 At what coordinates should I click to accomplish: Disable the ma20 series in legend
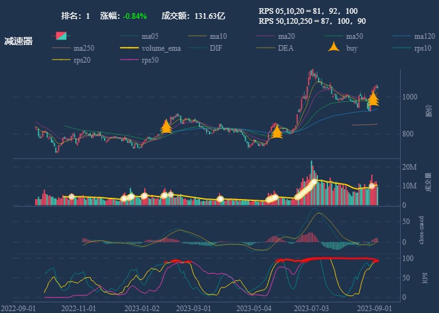point(266,36)
